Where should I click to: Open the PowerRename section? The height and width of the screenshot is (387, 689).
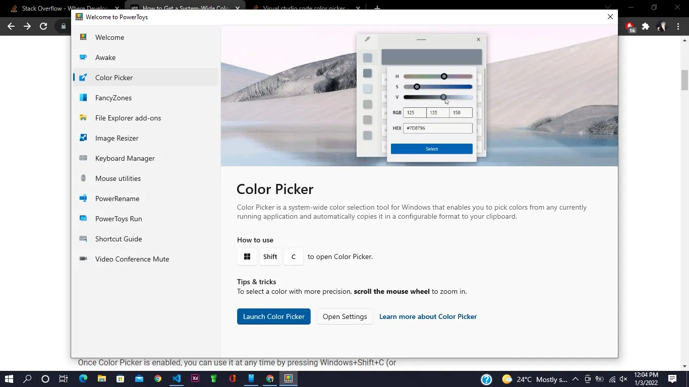146,199
